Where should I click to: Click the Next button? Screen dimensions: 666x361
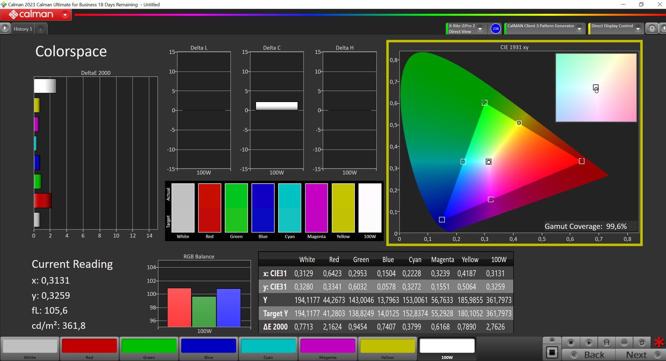point(637,355)
